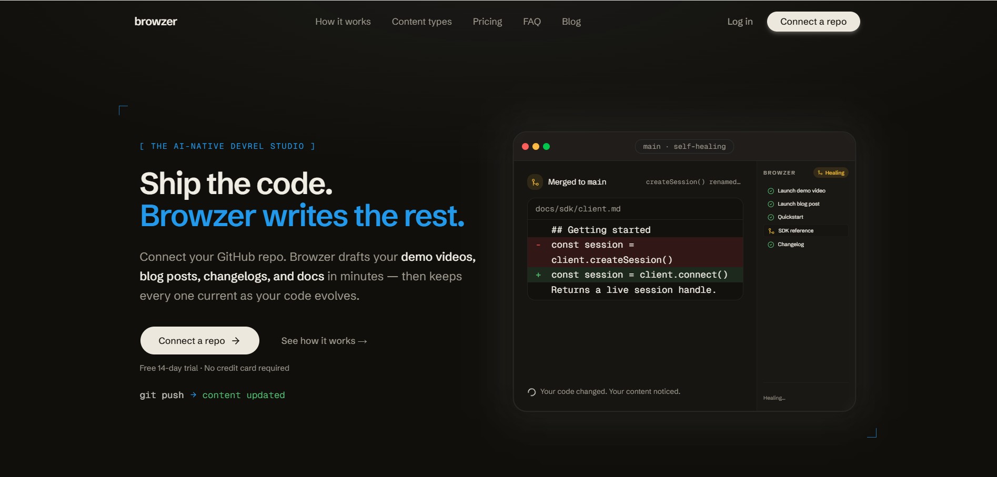997x477 pixels.
Task: Click the check icon for Quickstart
Action: click(x=771, y=217)
